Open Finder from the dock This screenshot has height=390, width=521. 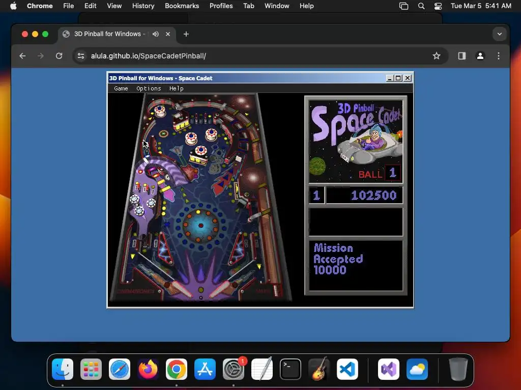(x=63, y=369)
